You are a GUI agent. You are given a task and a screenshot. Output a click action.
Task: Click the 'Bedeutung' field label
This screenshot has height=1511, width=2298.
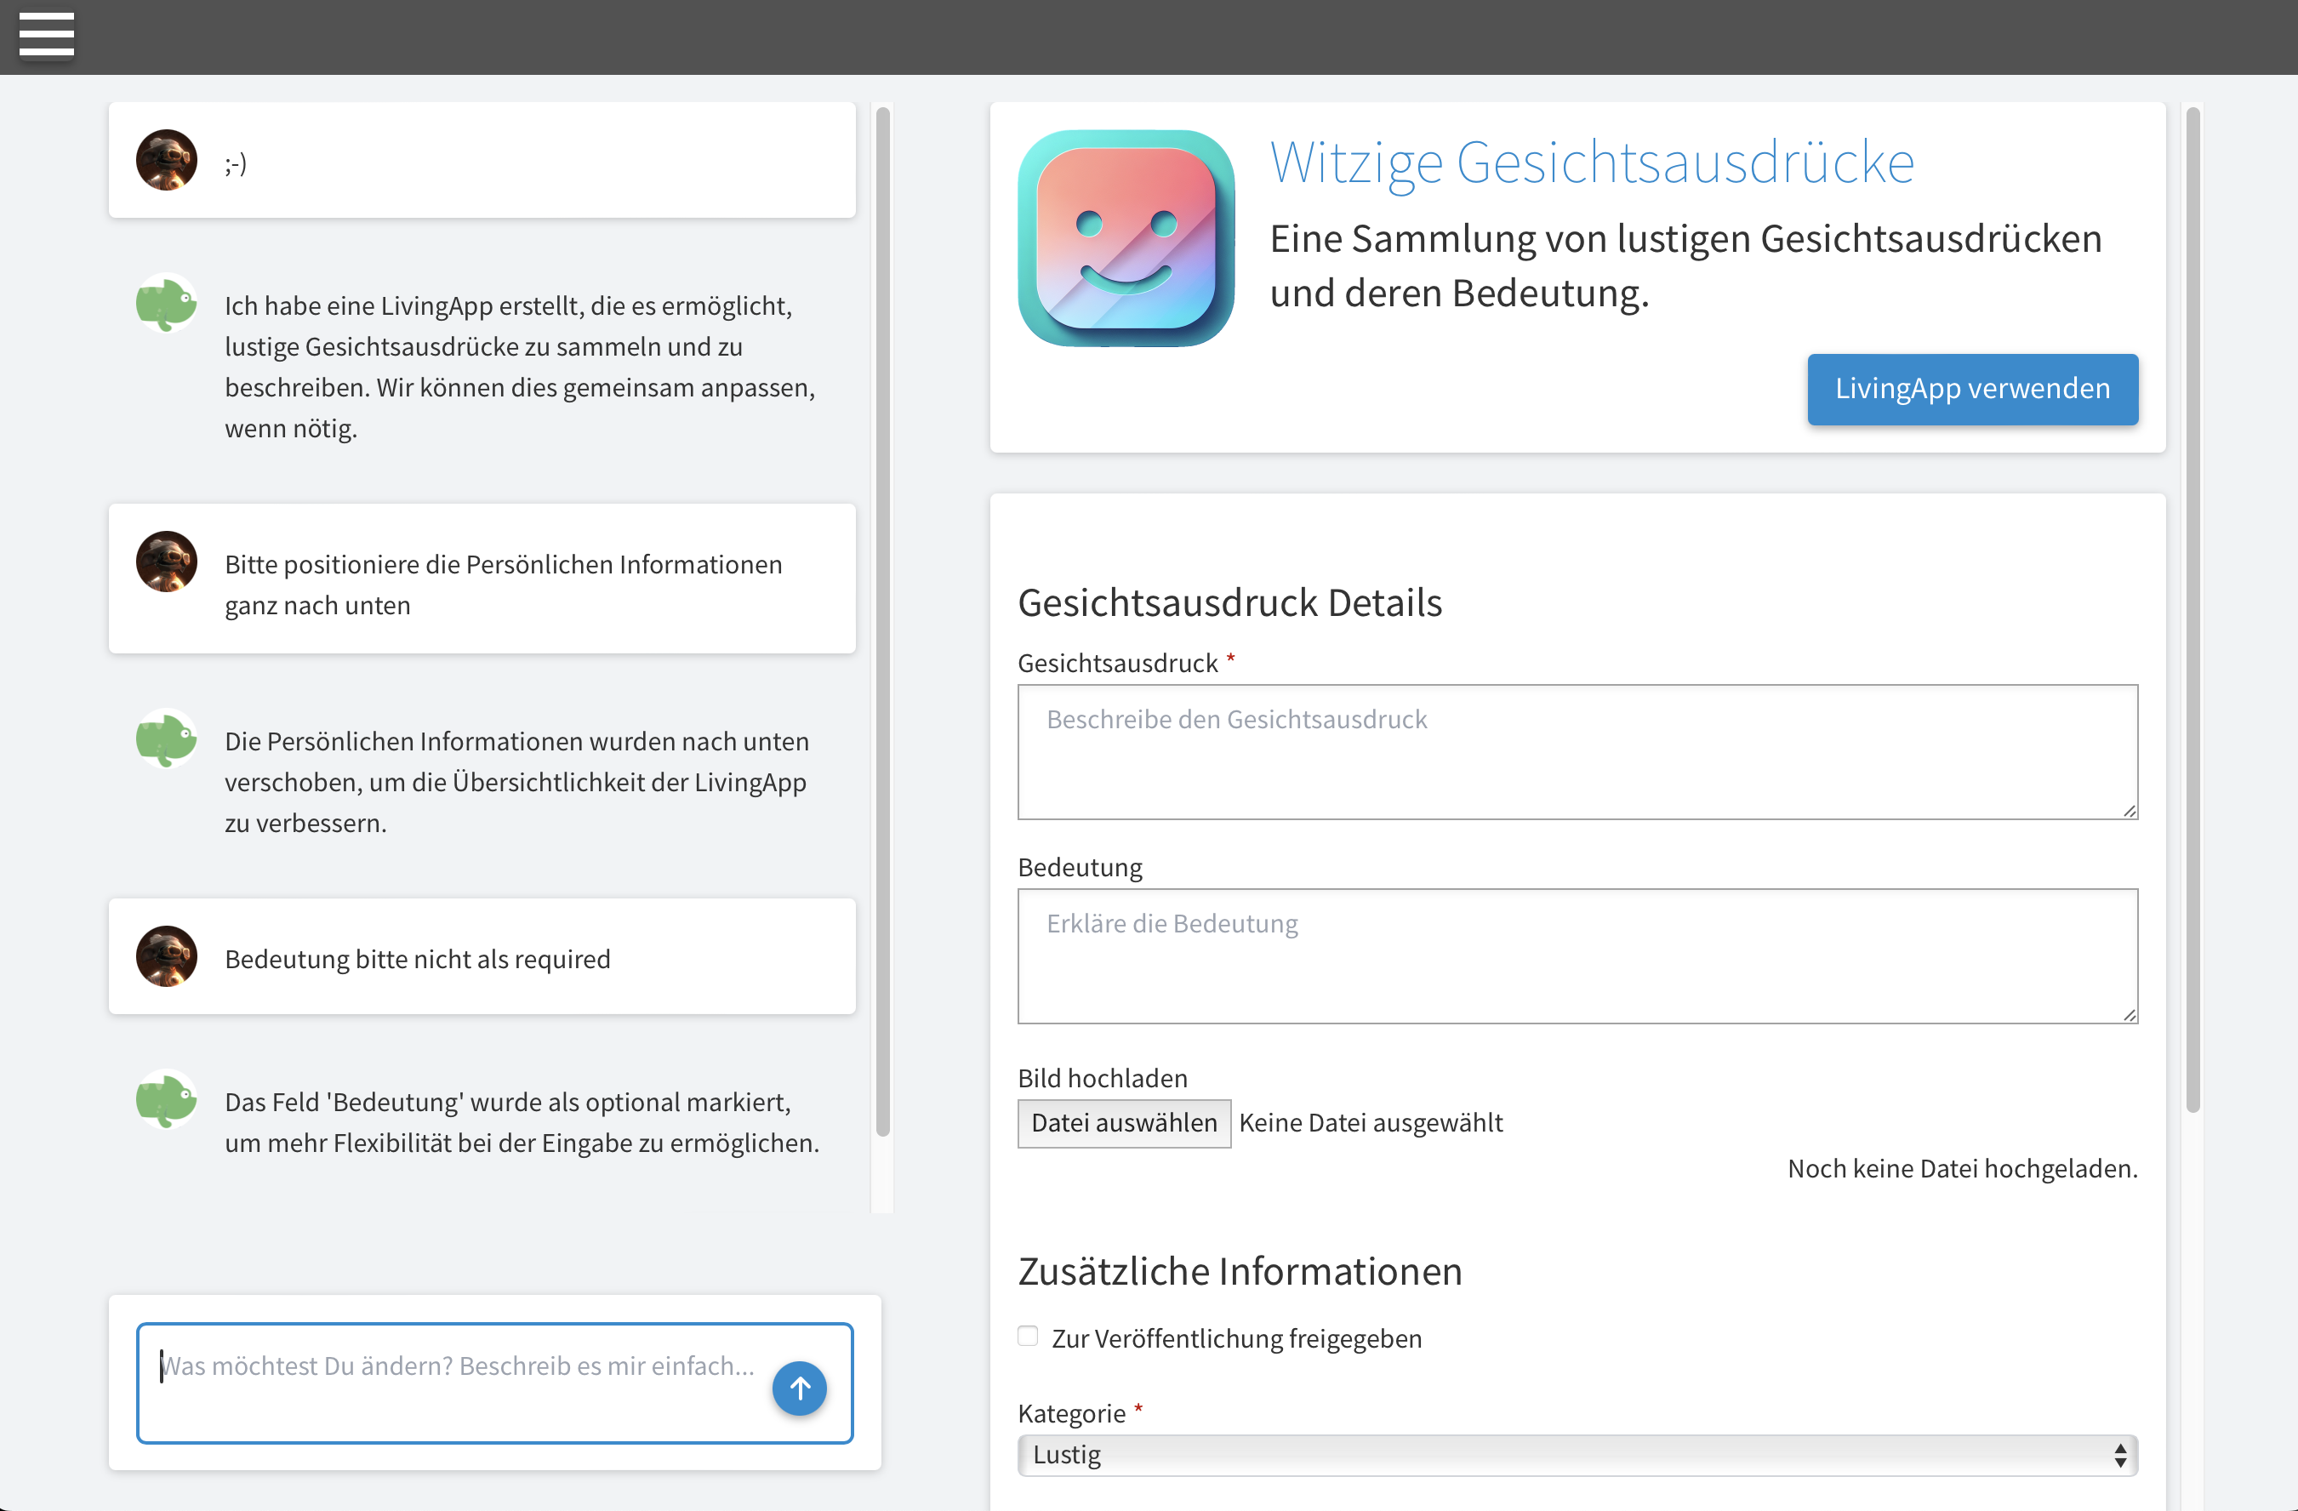coord(1080,867)
